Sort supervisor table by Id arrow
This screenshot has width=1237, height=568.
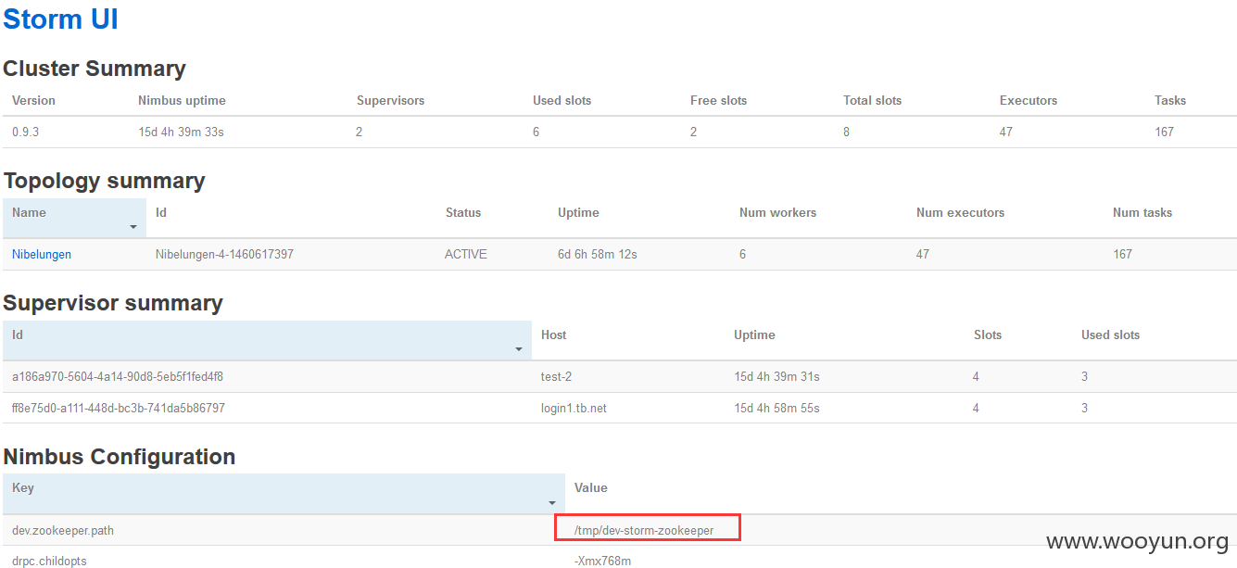tap(519, 349)
